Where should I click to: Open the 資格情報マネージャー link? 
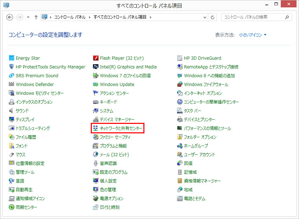click(x=202, y=181)
